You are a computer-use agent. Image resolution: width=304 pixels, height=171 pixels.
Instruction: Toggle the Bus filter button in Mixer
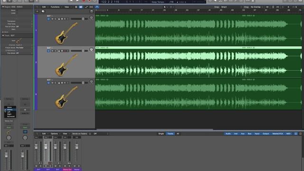pos(249,134)
